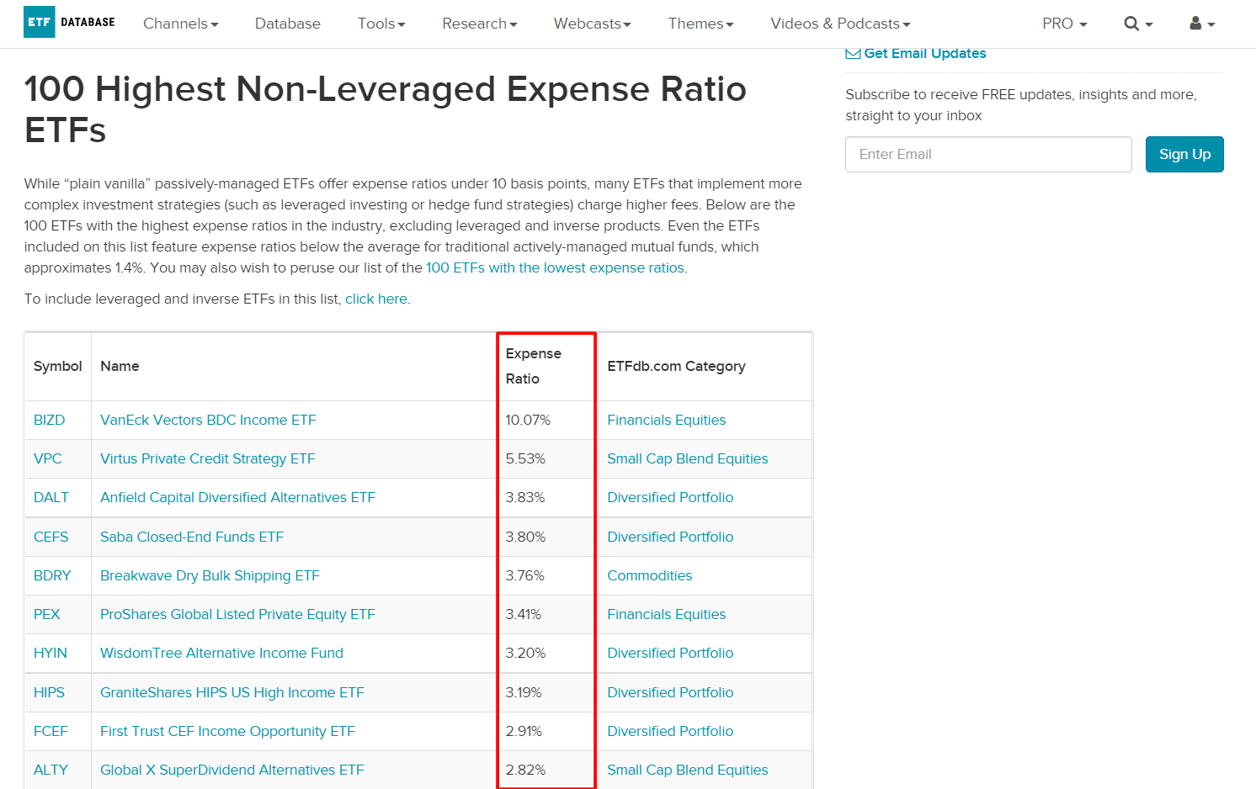The height and width of the screenshot is (789, 1256).
Task: Focus the Enter Email field
Action: tap(988, 154)
